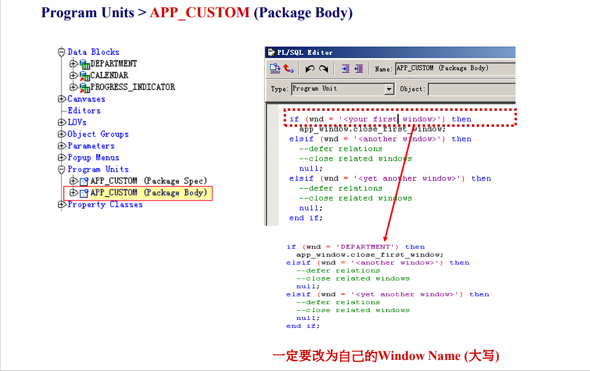Select the Property Classes tree label
The width and height of the screenshot is (590, 371).
coord(105,204)
